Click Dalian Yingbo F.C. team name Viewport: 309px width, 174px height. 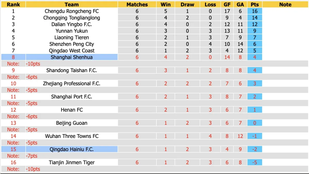coord(72,24)
